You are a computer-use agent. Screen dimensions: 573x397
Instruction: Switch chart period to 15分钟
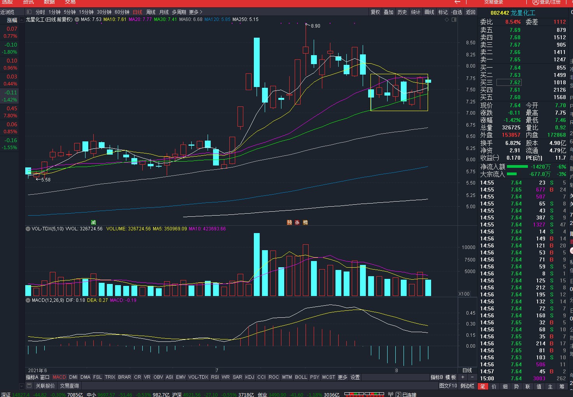pyautogui.click(x=86, y=12)
